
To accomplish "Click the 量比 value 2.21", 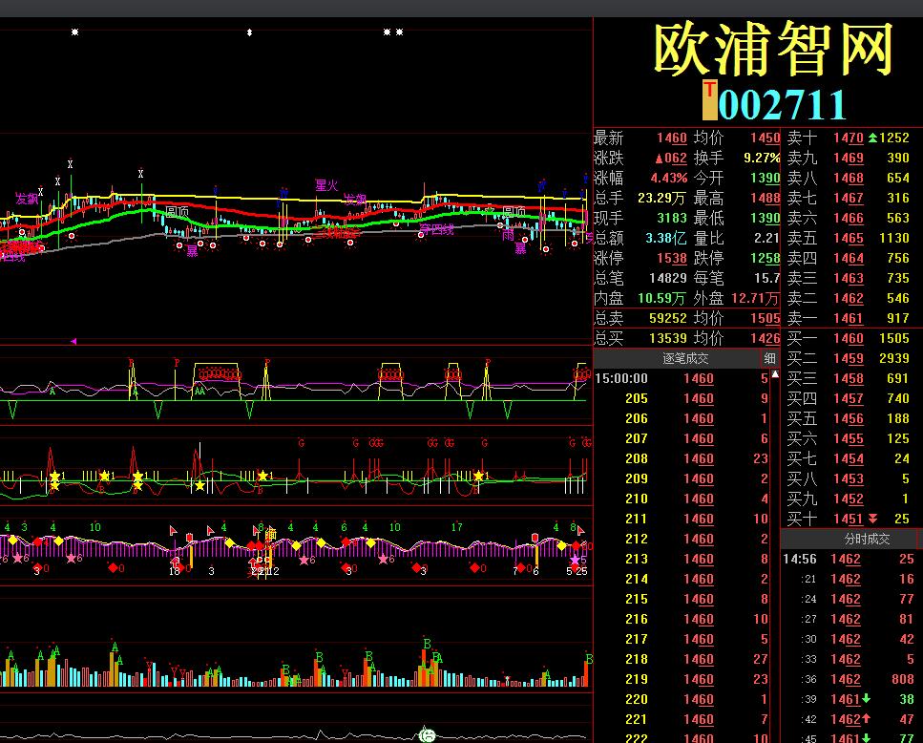I will tap(767, 238).
